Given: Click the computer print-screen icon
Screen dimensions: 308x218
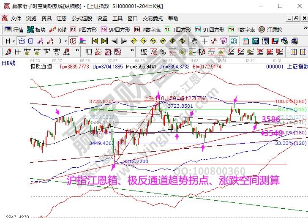Looking at the screenshot, I should (294, 41).
